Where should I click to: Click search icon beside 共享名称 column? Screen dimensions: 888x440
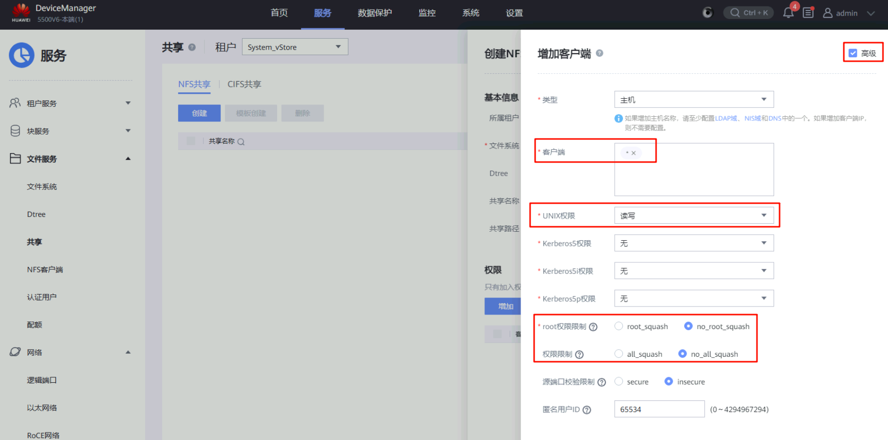241,142
